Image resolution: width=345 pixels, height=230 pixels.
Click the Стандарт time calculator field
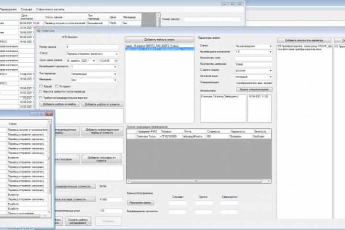[x=178, y=203]
